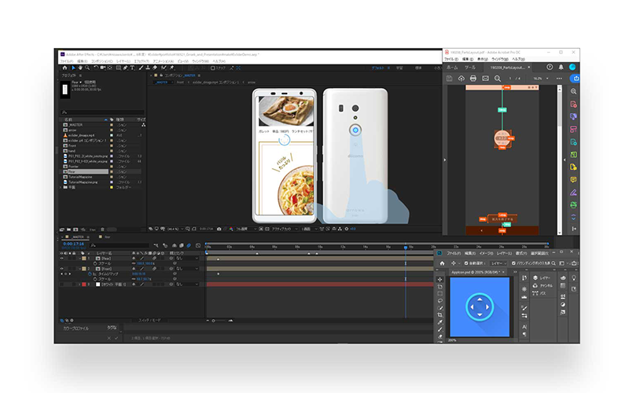Select the Rectangle shape tool in After Effects
This screenshot has width=629, height=393.
pos(119,68)
